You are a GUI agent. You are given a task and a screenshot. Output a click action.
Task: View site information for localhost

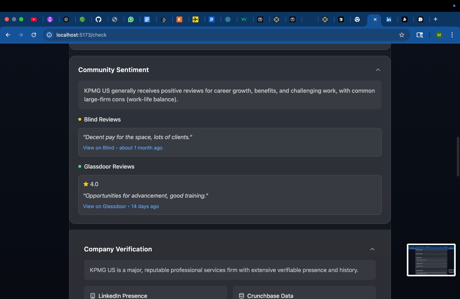tap(49, 35)
